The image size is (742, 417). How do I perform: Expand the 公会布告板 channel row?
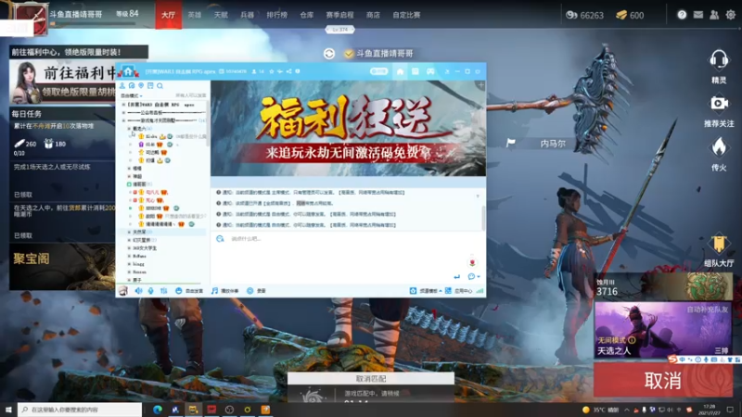tap(124, 112)
